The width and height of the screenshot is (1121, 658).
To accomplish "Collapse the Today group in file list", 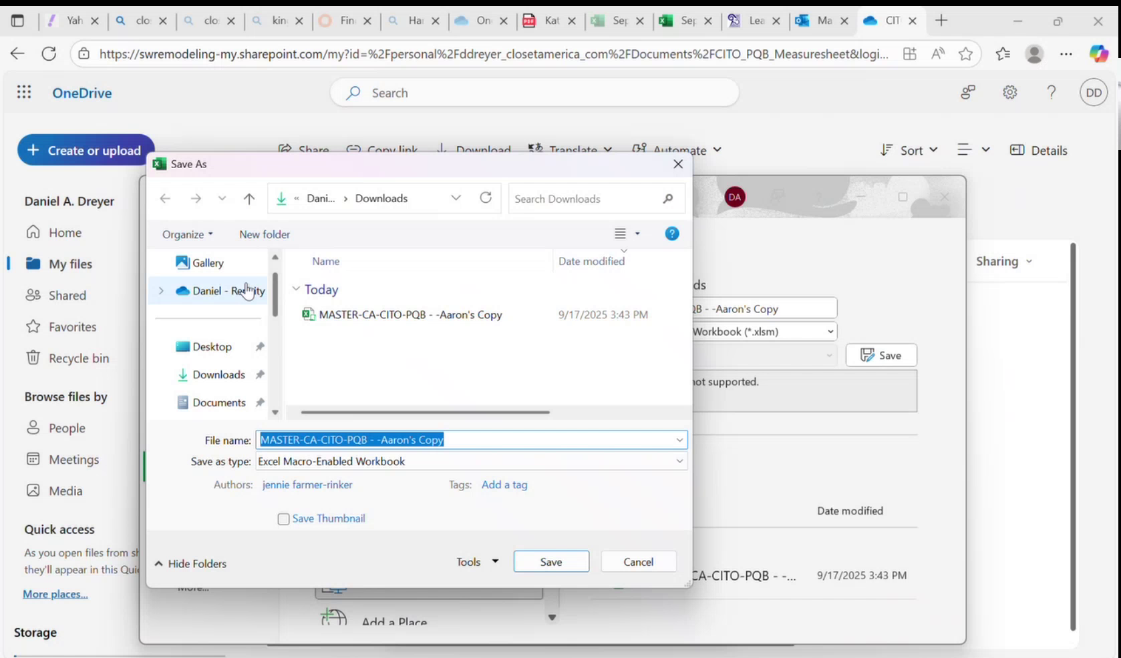I will (296, 289).
